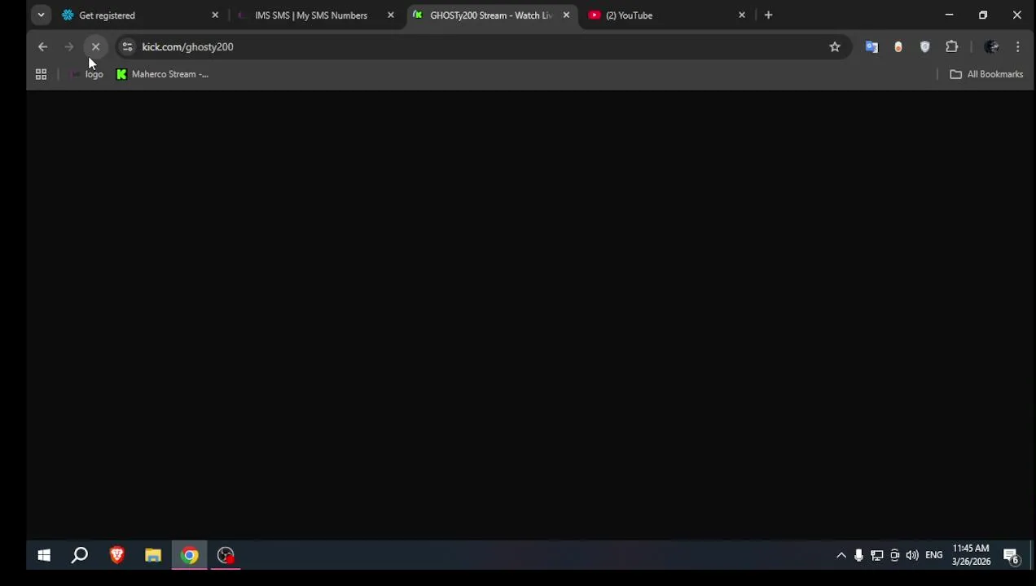Minimize the Chrome window
Screen dimensions: 1036x586
click(949, 15)
